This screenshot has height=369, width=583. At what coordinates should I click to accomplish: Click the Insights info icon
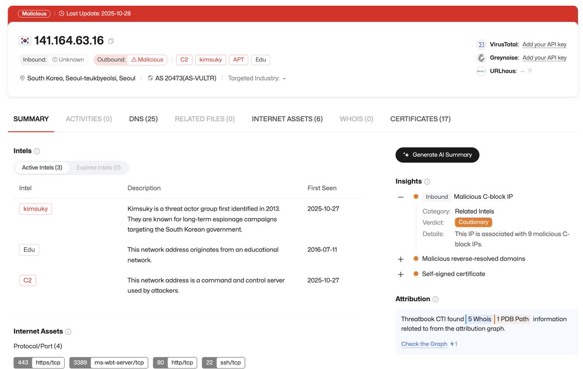427,181
